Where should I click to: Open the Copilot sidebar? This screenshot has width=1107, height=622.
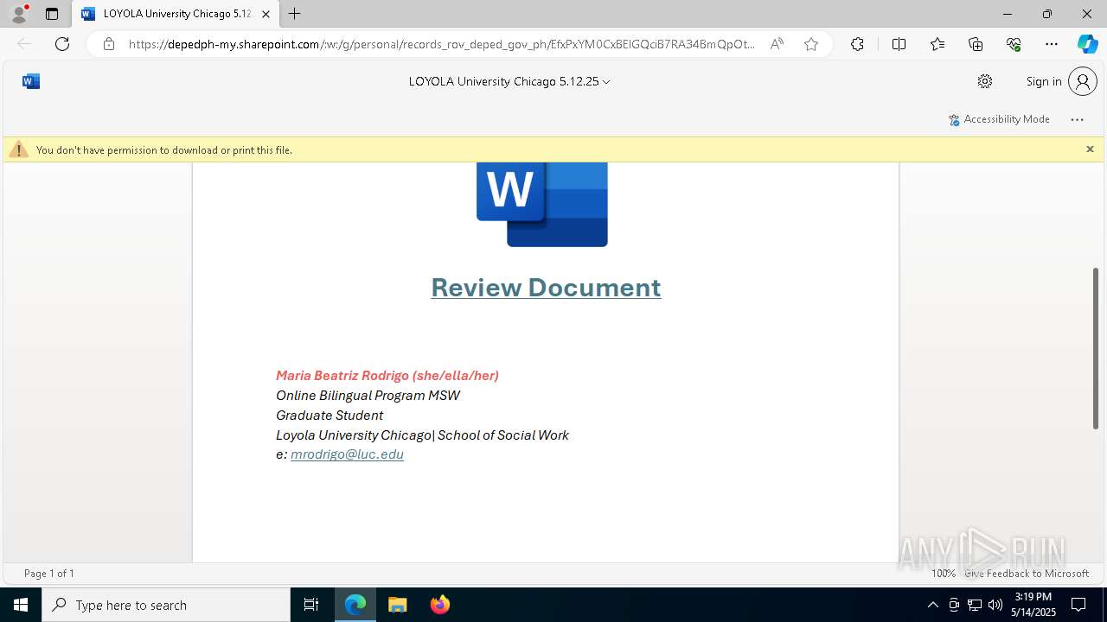click(1087, 44)
